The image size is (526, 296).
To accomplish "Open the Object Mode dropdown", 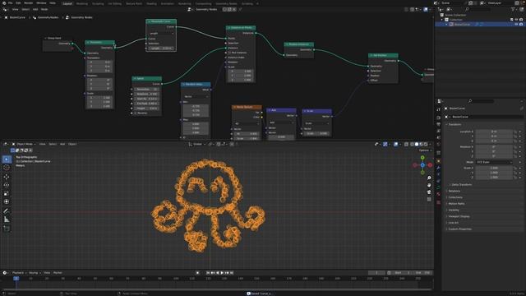I will coord(24,144).
